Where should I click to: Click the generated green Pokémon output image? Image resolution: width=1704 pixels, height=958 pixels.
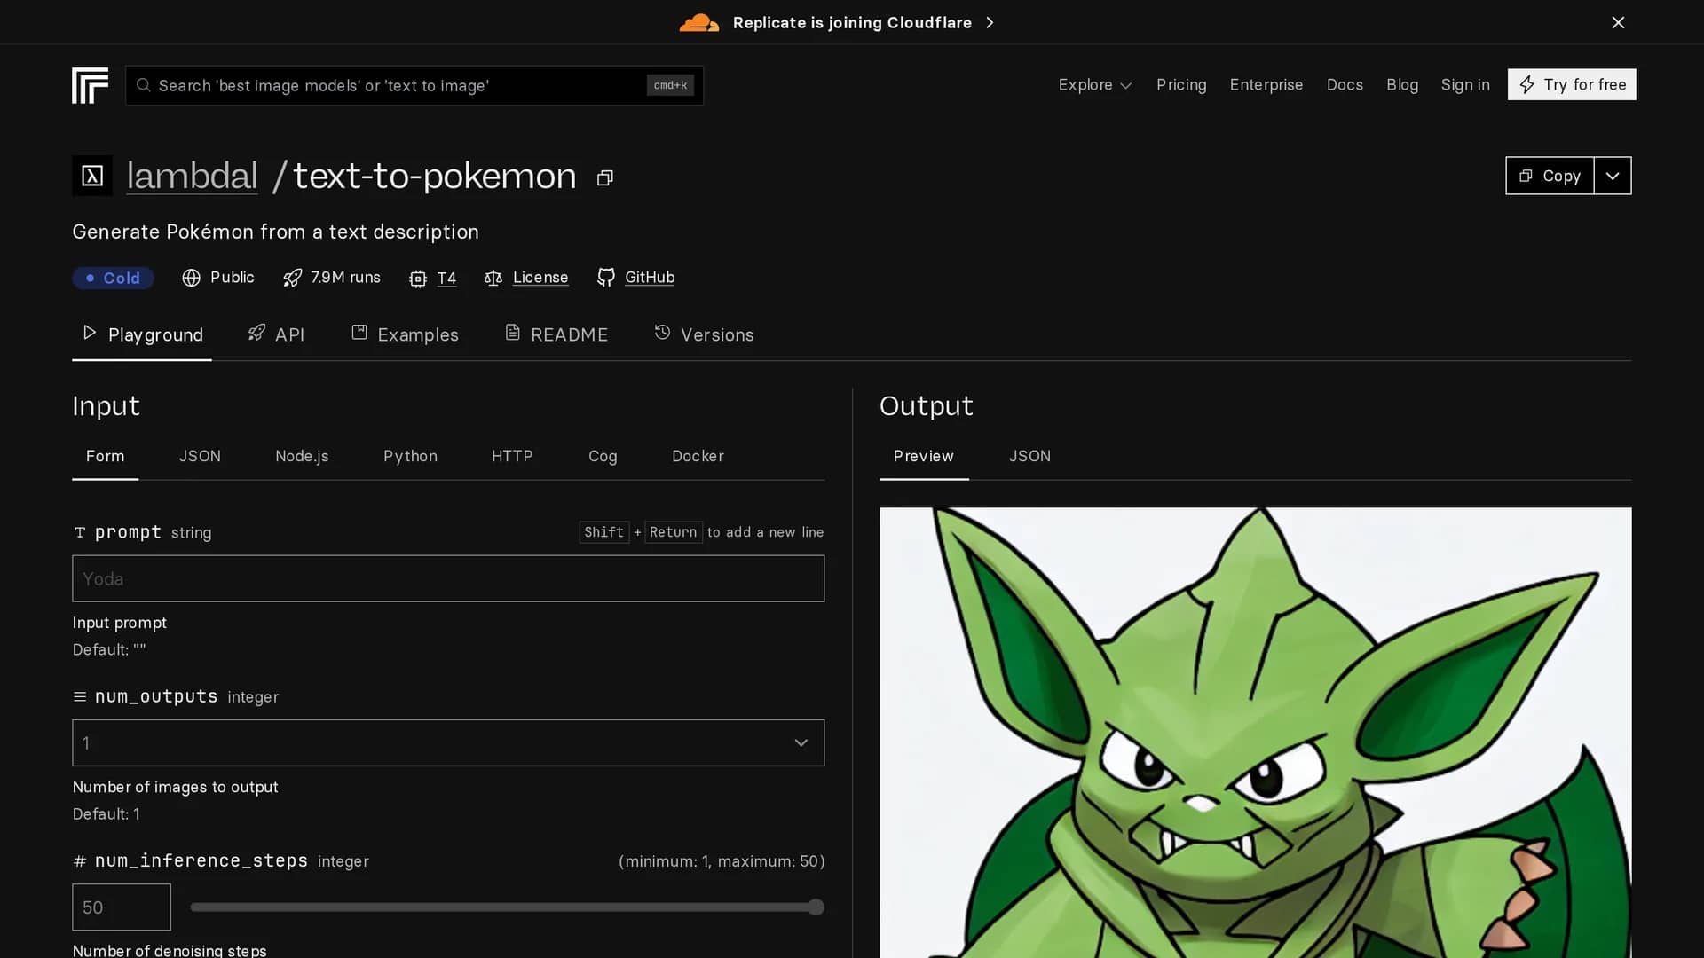pyautogui.click(x=1255, y=733)
